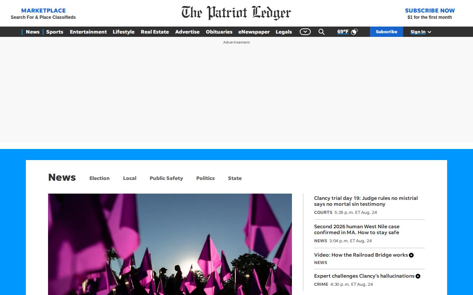Click the News section heading
473x295 pixels.
coord(62,177)
